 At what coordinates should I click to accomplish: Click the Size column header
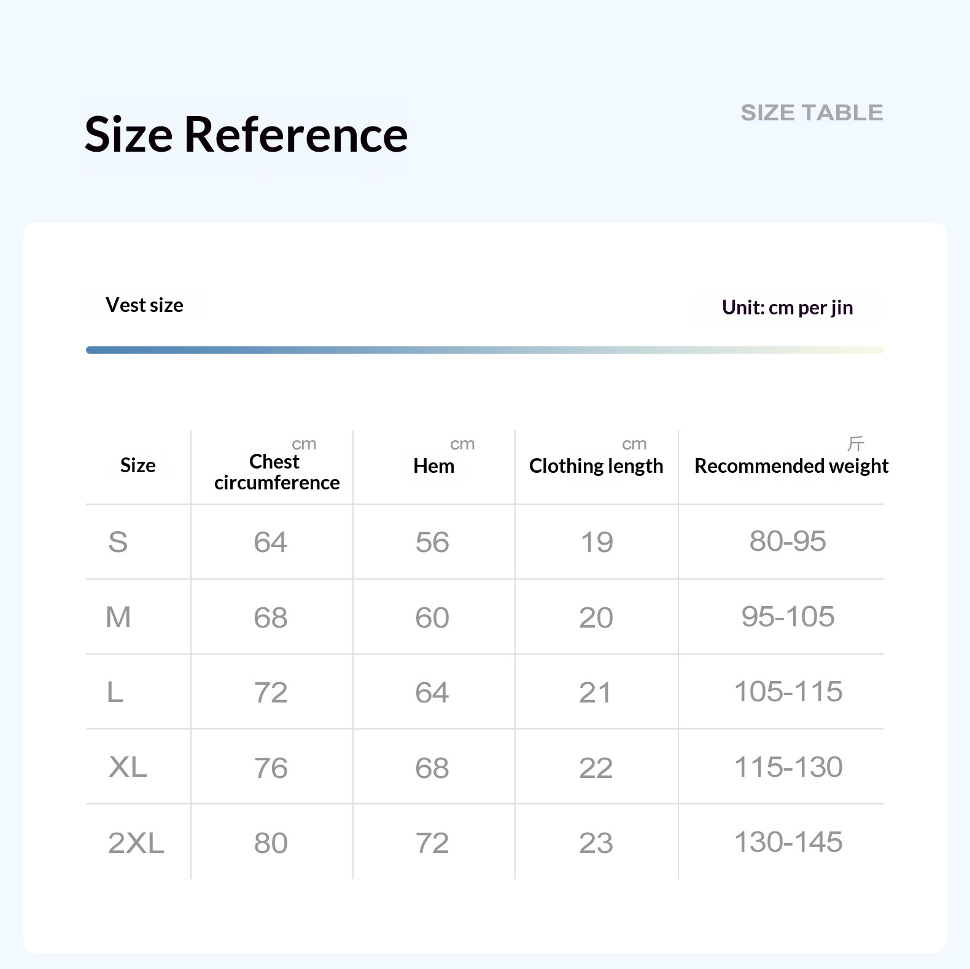(138, 465)
